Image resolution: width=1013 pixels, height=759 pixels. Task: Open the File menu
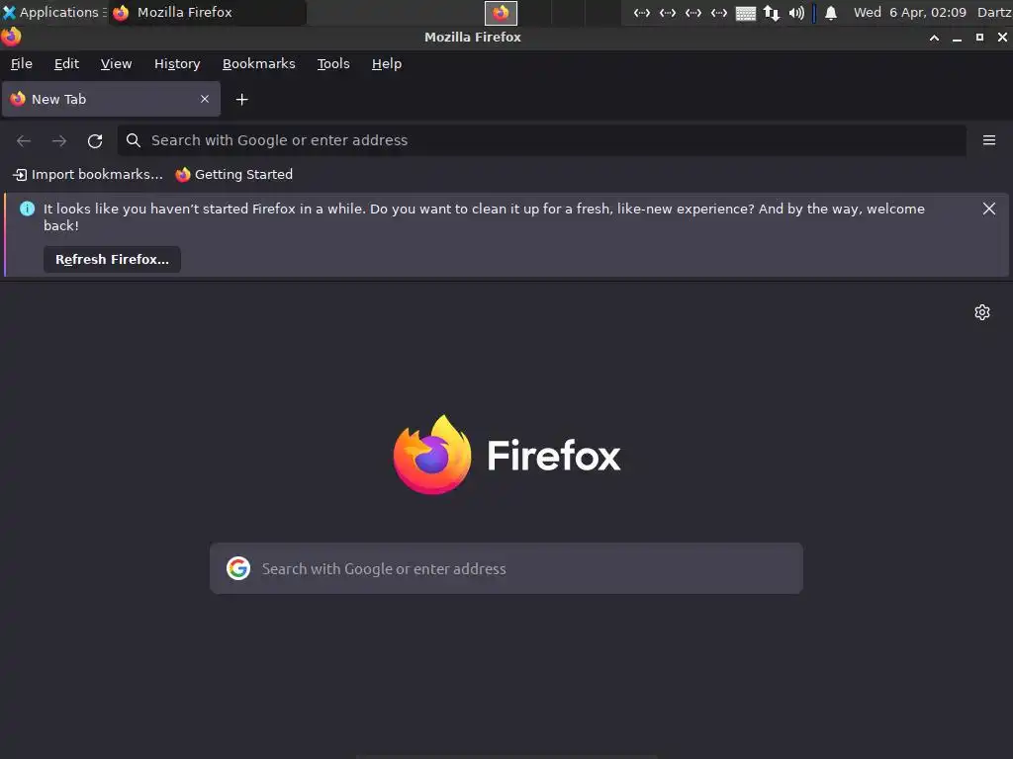pos(22,64)
